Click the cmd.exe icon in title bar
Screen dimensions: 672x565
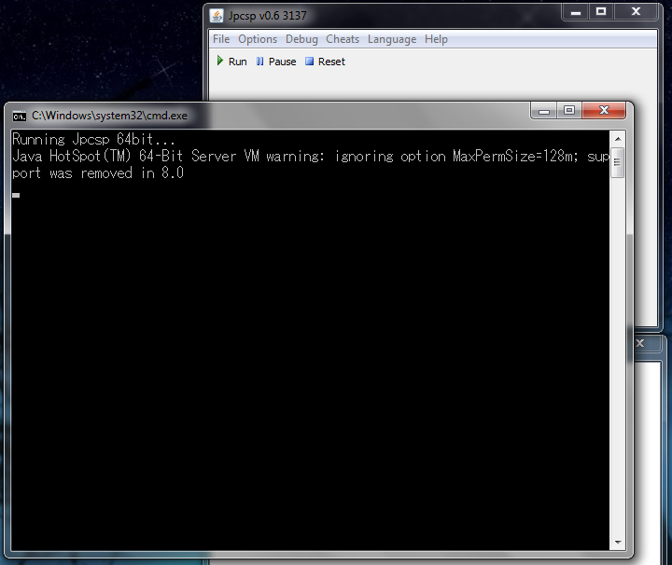[x=20, y=116]
